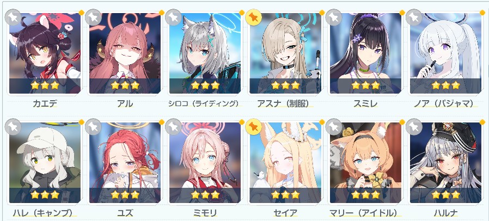
Task: Open the アスナ(制服) name link
Action: [285, 103]
